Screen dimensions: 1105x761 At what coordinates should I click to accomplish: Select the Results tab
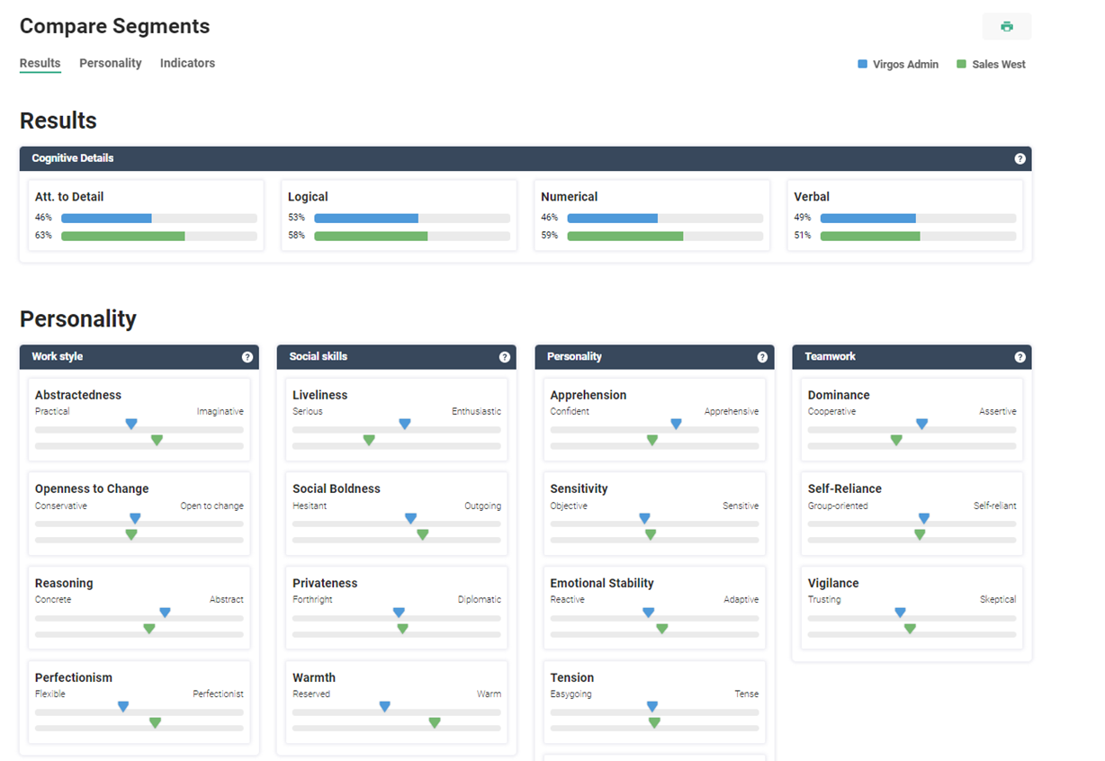click(x=40, y=63)
